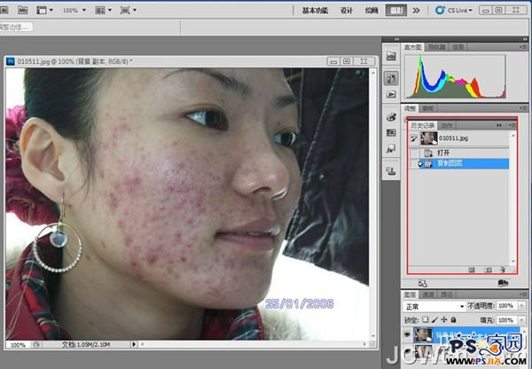
Task: Click the 不透明度 100% opacity field
Action: (x=504, y=305)
